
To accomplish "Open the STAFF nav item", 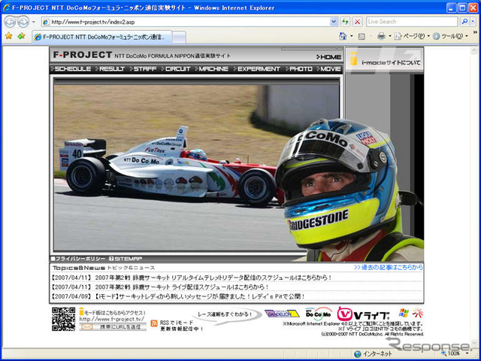I will click(x=144, y=68).
